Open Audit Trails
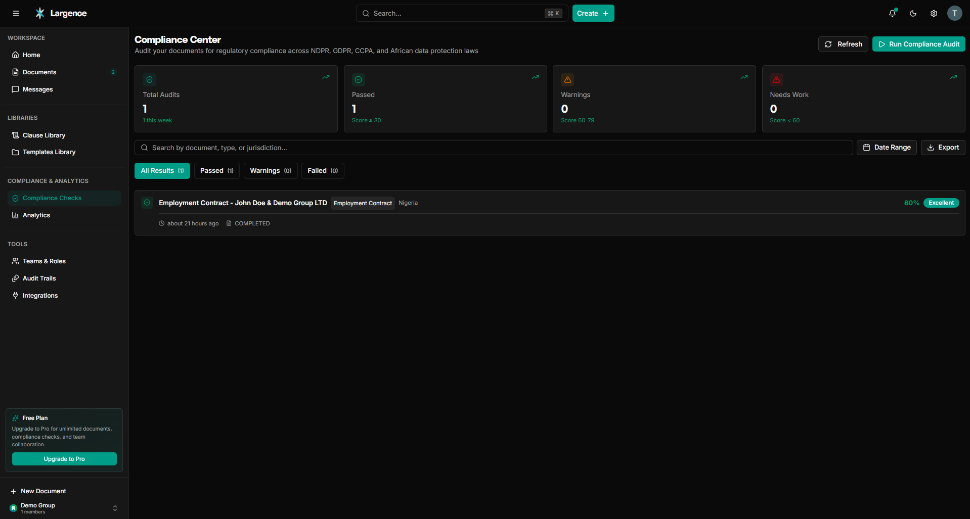The height and width of the screenshot is (519, 970). click(64, 278)
